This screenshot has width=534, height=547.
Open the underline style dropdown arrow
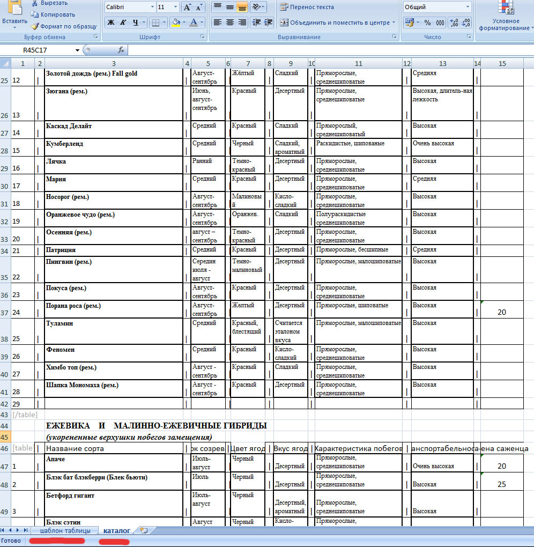click(144, 23)
